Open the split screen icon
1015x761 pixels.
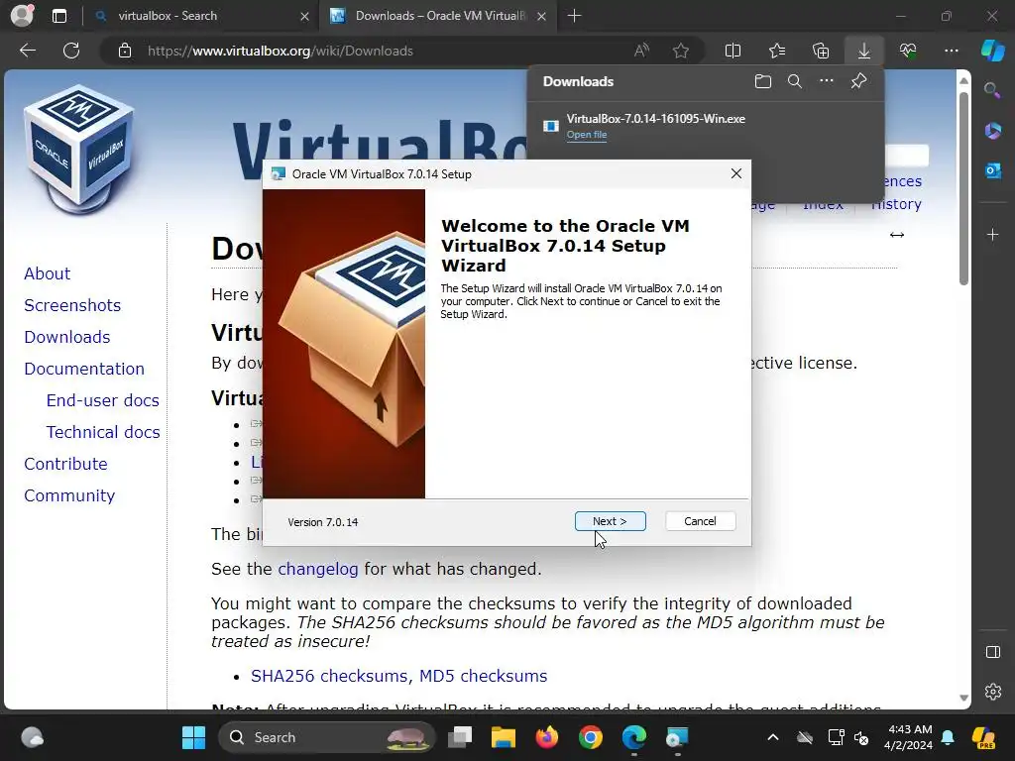733,51
